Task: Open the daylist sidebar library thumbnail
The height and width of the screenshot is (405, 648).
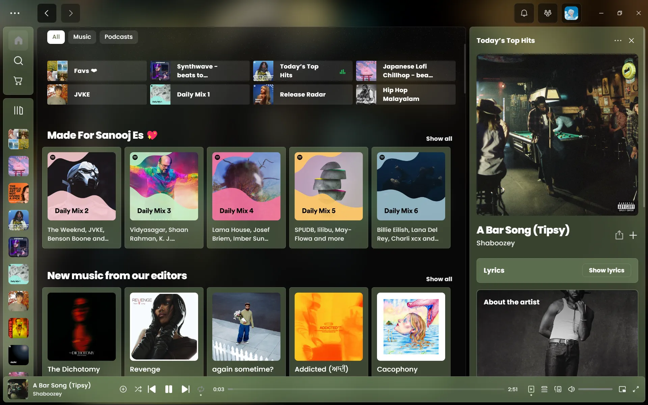Action: (x=18, y=355)
